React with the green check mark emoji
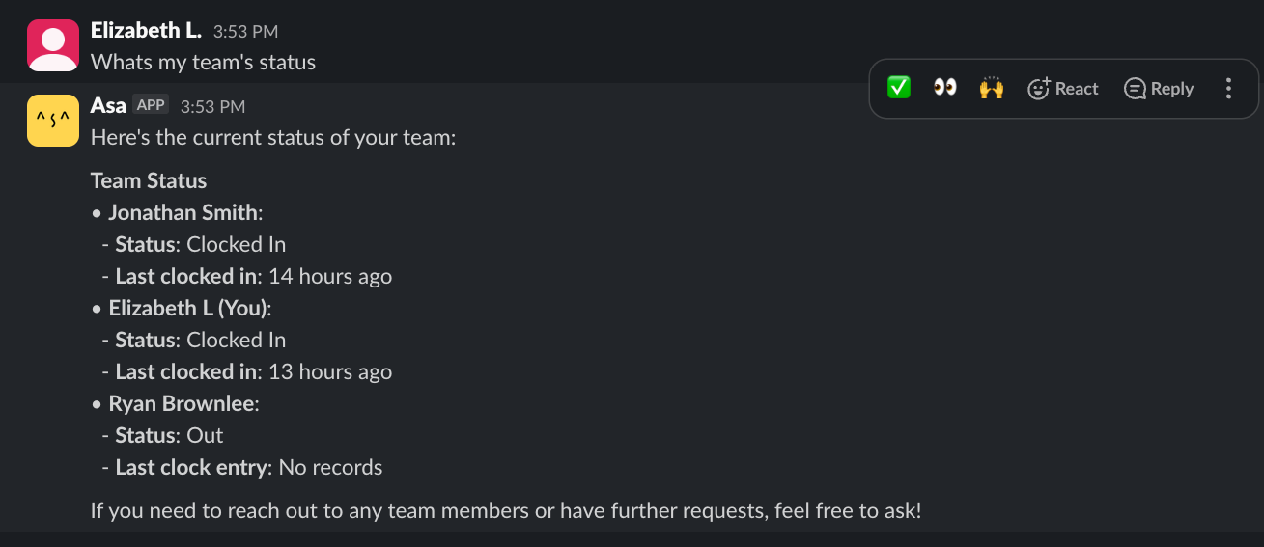 (899, 89)
